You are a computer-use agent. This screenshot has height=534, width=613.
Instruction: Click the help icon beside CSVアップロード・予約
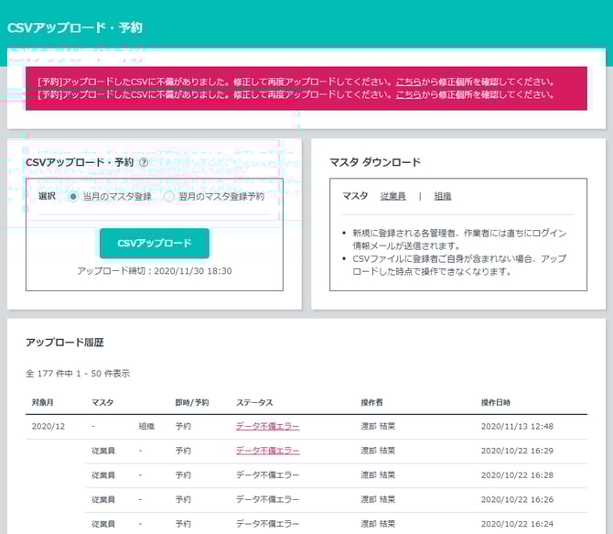click(x=144, y=162)
